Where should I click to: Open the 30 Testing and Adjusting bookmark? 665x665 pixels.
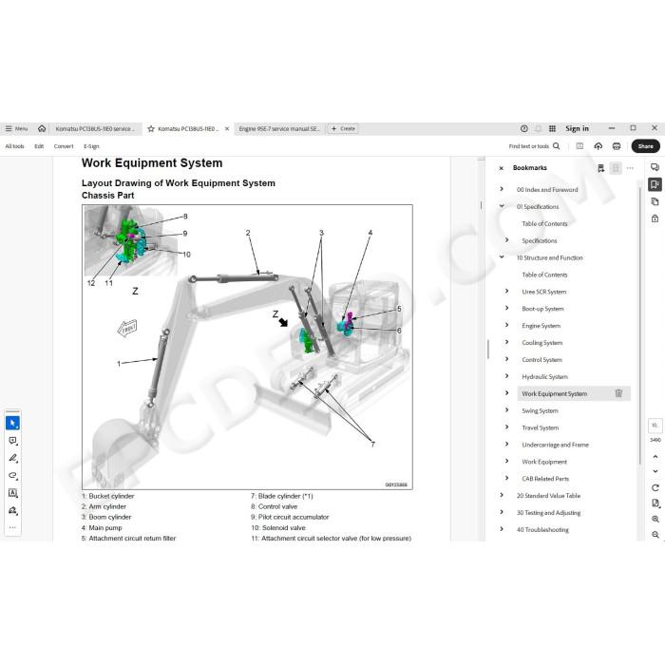548,512
